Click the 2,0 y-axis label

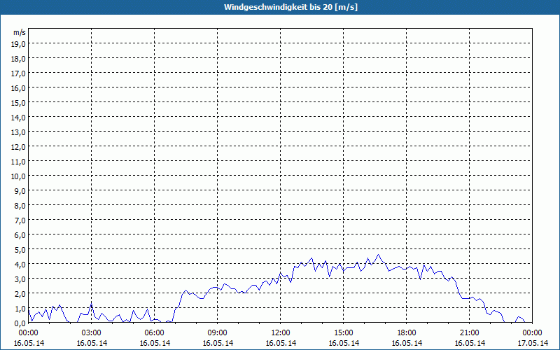pyautogui.click(x=20, y=294)
